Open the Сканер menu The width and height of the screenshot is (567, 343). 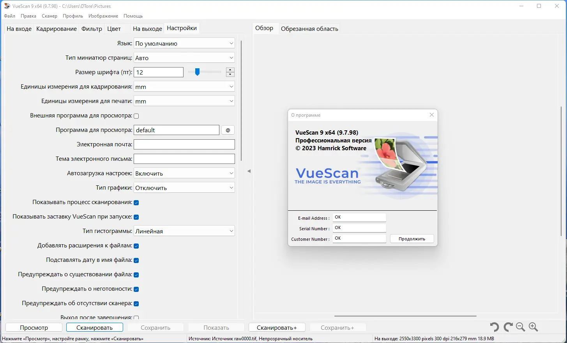49,16
